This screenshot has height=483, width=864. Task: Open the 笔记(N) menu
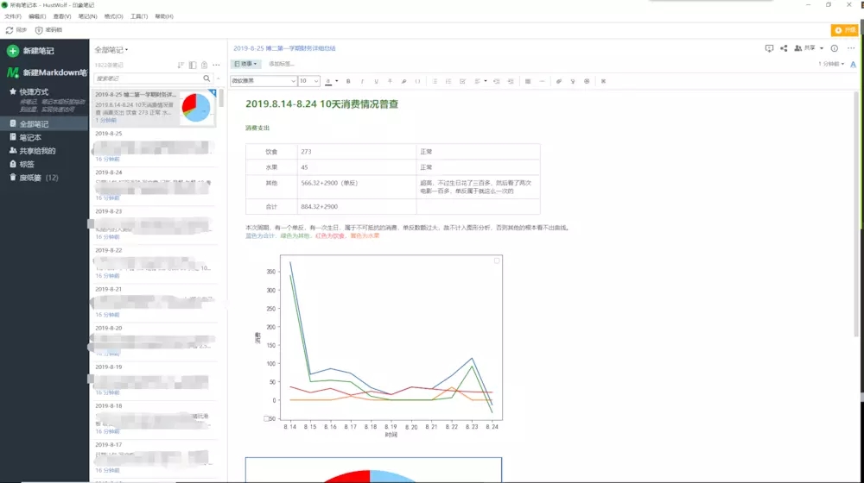click(x=87, y=16)
